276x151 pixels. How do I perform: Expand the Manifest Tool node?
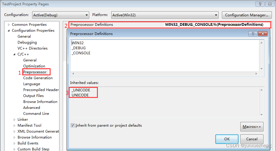(15, 125)
